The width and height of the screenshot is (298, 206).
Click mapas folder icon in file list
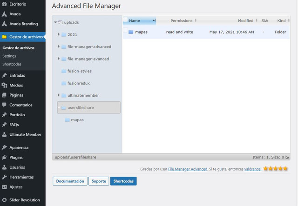pyautogui.click(x=131, y=32)
